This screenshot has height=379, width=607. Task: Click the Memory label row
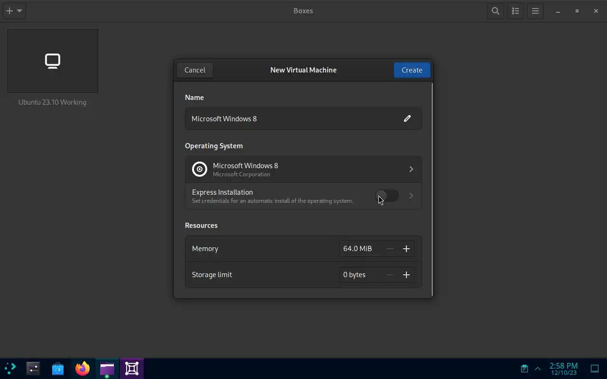point(303,249)
